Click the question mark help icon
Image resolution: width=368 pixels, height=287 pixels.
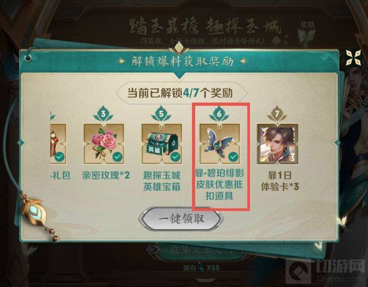[x=277, y=41]
